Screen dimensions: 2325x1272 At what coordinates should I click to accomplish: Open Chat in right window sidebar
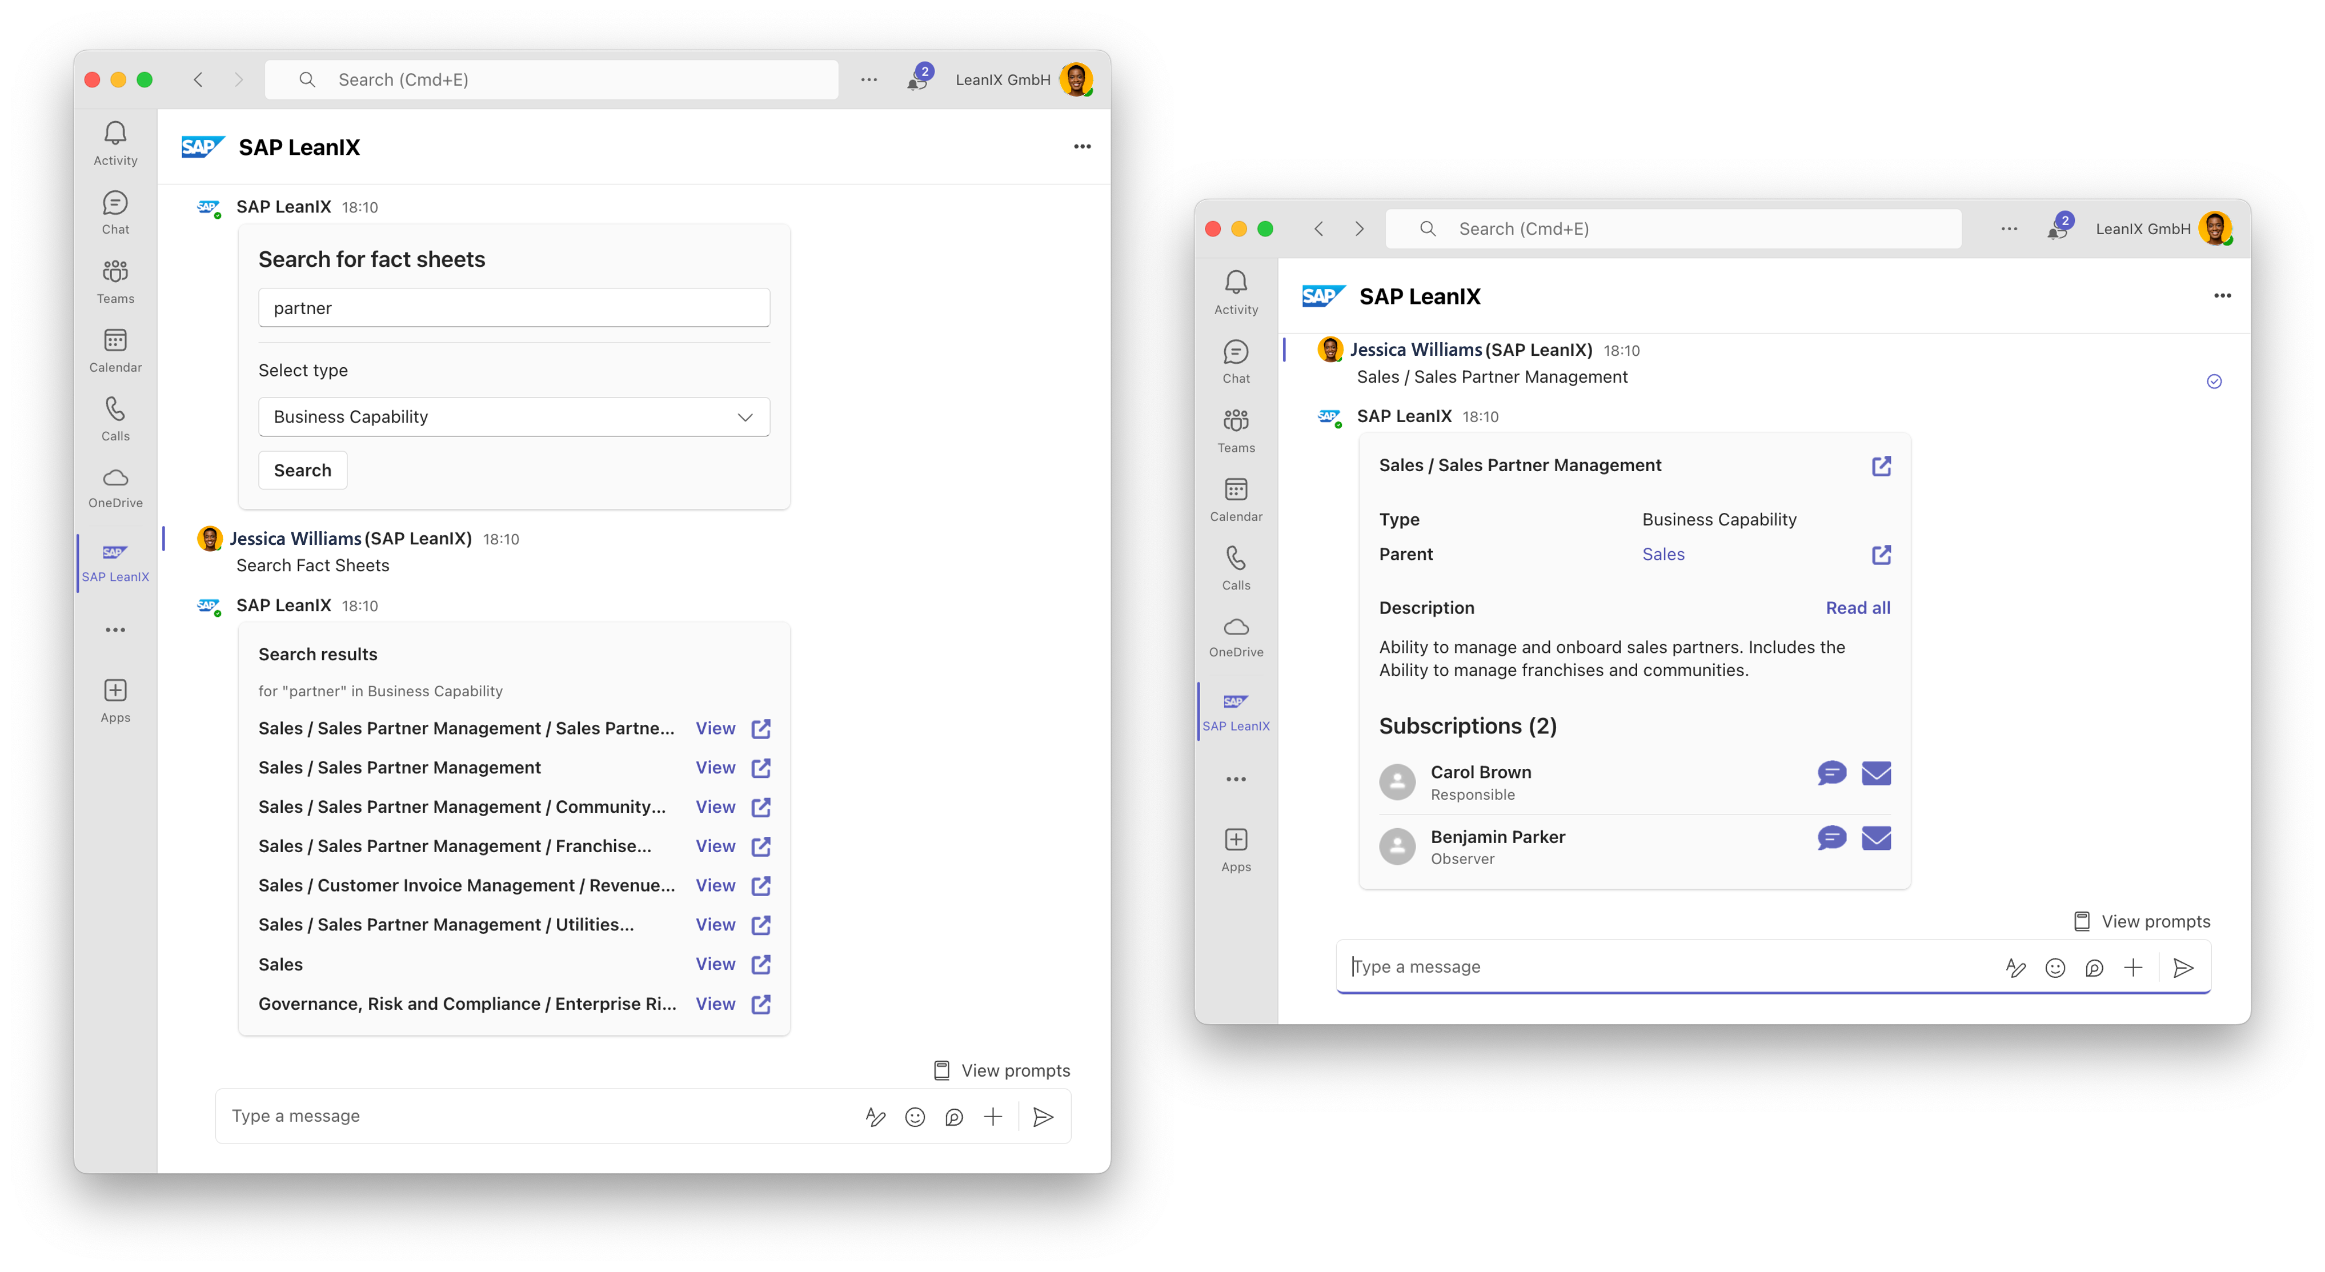coord(1236,362)
